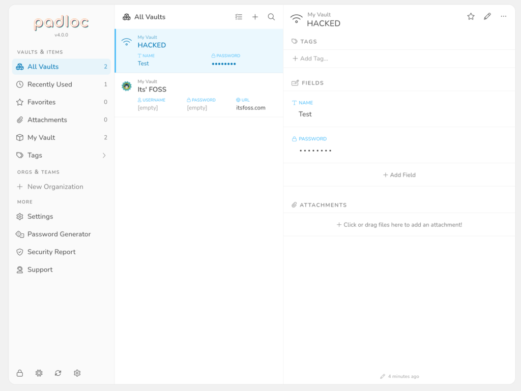Reveal the password dots in detail pane
521x391 pixels.
[x=315, y=151]
